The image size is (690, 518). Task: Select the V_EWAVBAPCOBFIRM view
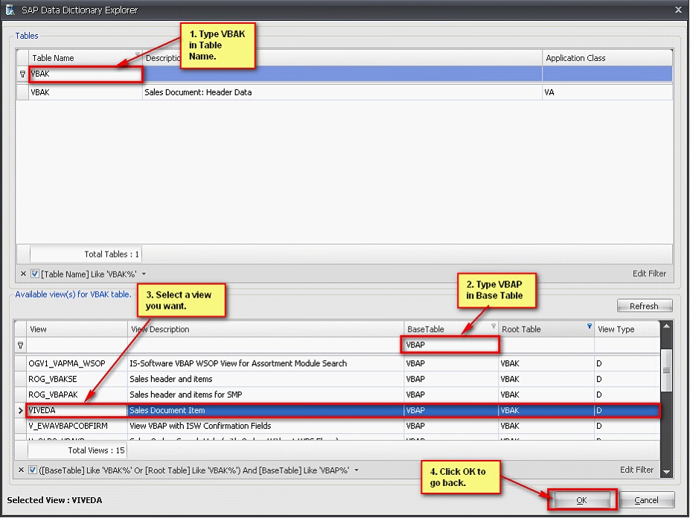point(77,426)
